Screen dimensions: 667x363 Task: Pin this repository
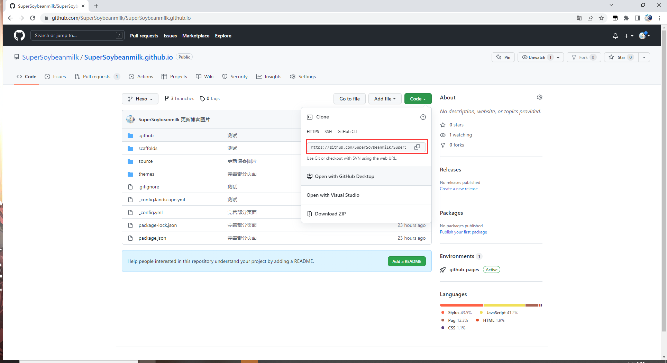(503, 57)
